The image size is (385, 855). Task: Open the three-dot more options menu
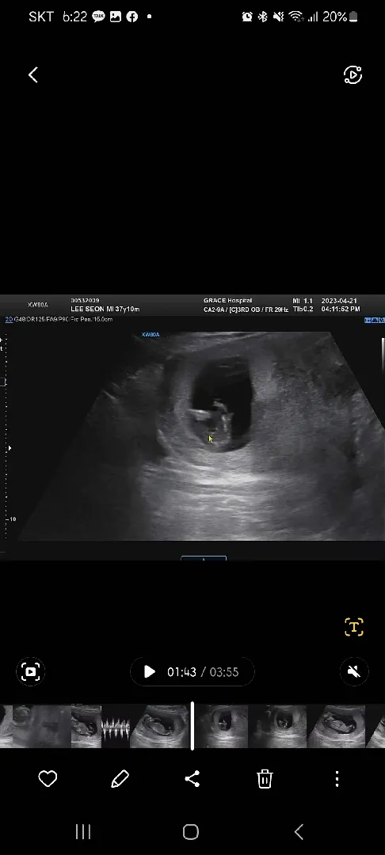pos(337,779)
